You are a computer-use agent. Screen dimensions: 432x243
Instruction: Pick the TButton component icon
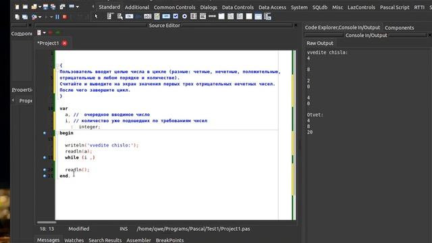pyautogui.click(x=129, y=16)
